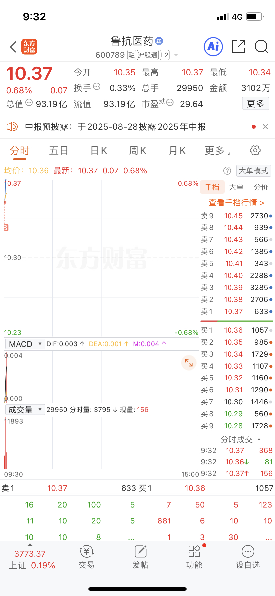Screen dimensions: 275x596
Task: Tap the help question mark icon
Action: tap(227, 171)
